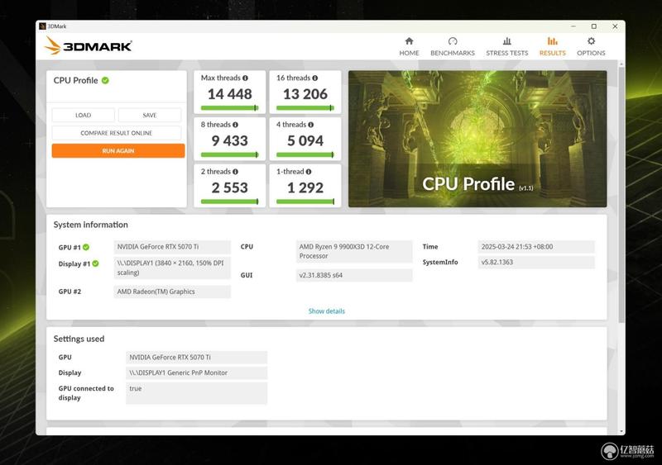This screenshot has width=662, height=465.
Task: Click the 8 threads score 9 433
Action: (229, 140)
